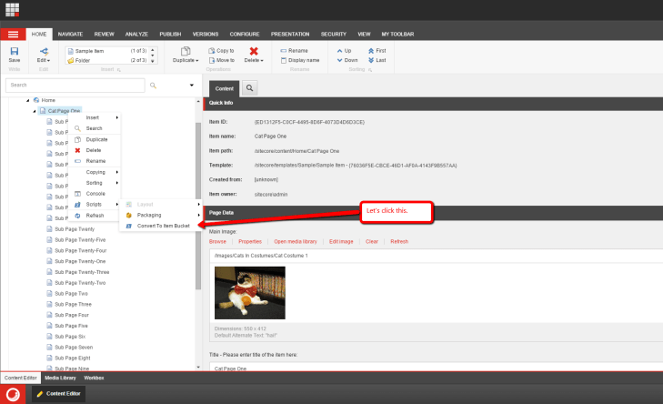Image resolution: width=663 pixels, height=404 pixels.
Task: Click the Clear link for Main Image
Action: tap(372, 241)
